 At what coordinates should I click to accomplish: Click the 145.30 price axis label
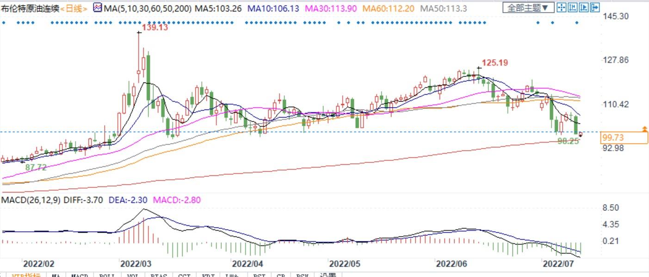(616, 16)
